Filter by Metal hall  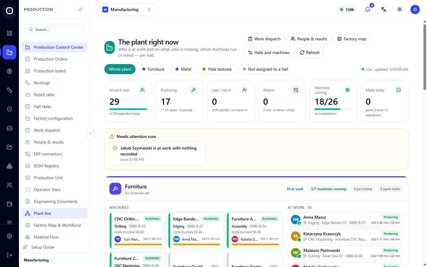[183, 69]
